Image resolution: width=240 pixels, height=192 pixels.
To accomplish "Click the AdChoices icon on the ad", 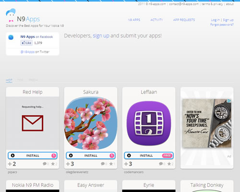I will (229, 101).
